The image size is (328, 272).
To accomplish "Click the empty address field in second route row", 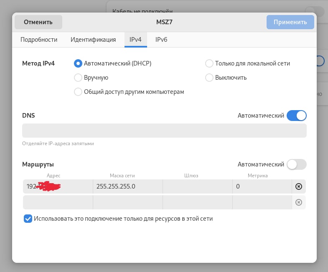I will point(58,202).
